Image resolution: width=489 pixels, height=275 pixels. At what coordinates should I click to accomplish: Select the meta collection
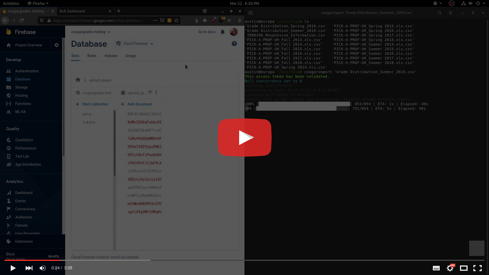coord(87,114)
